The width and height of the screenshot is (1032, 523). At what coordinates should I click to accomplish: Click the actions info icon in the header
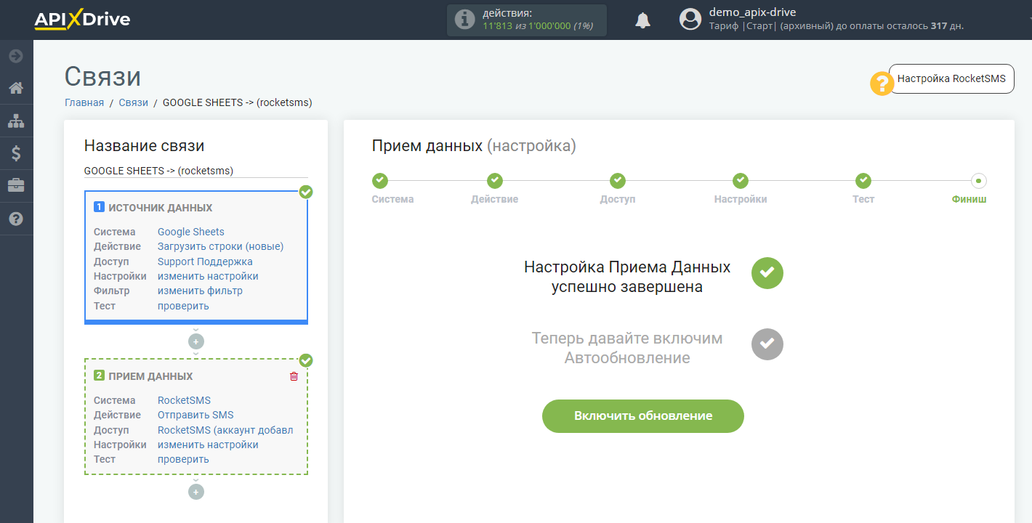click(x=464, y=20)
